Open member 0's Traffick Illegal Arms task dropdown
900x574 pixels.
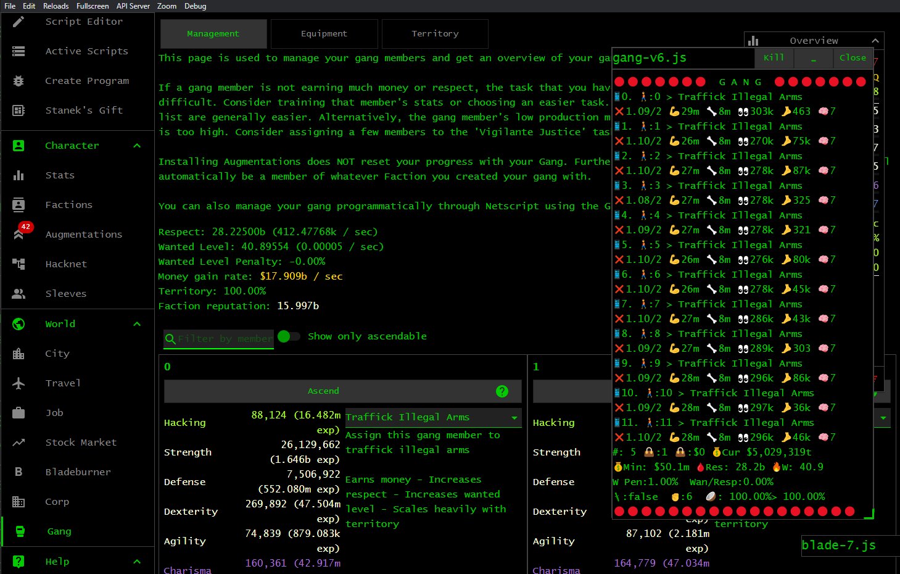434,418
